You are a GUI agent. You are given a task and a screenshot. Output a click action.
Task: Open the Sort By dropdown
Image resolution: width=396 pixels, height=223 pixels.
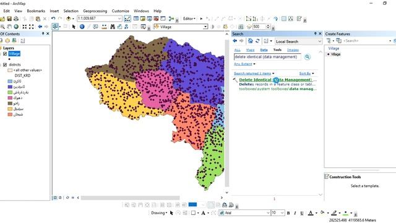(306, 73)
